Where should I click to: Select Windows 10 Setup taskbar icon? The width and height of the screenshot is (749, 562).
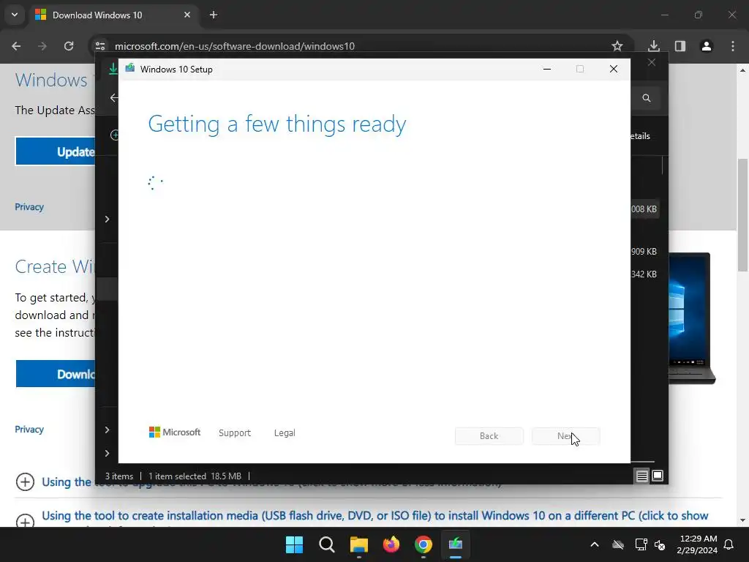tap(456, 544)
